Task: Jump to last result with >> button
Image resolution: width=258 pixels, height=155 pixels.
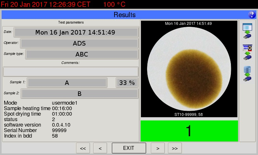Action: (175, 148)
